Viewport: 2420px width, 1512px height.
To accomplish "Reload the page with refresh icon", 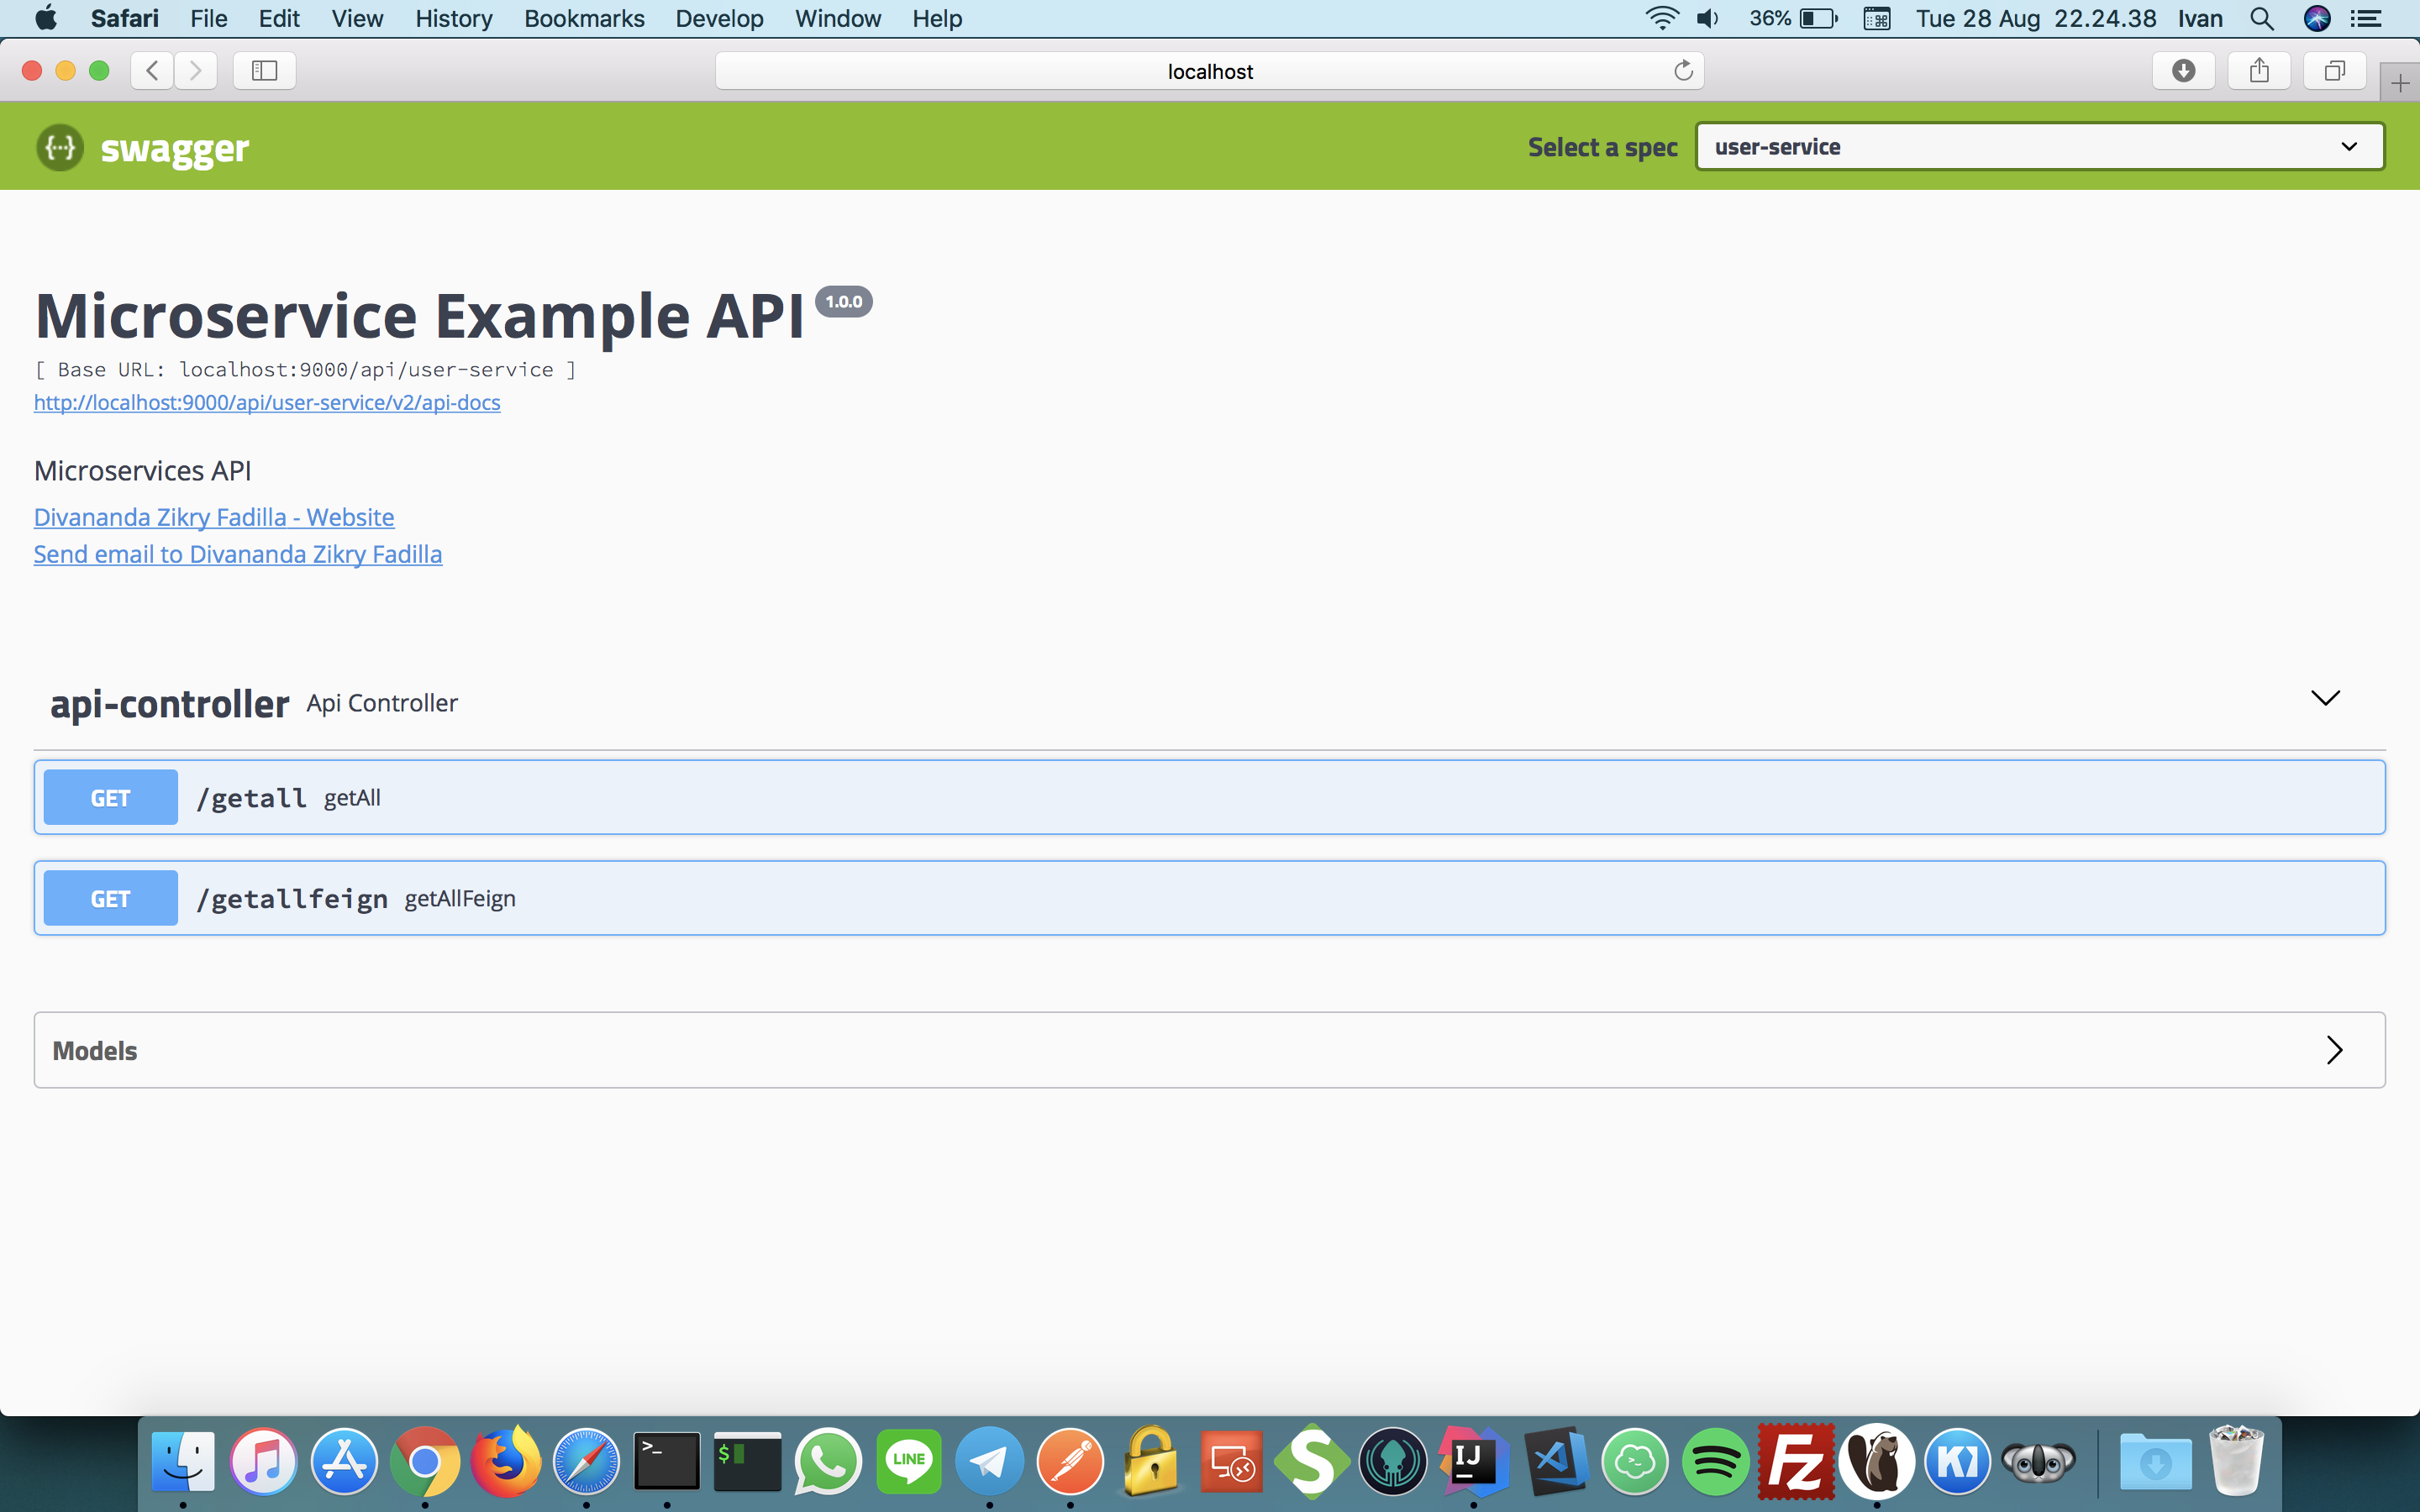I will [1683, 70].
